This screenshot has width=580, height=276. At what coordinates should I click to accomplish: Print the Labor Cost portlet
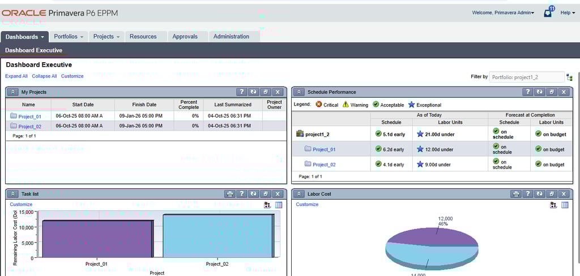516,193
